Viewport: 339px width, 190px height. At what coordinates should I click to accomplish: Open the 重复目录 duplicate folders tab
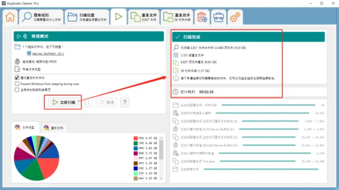click(x=177, y=17)
